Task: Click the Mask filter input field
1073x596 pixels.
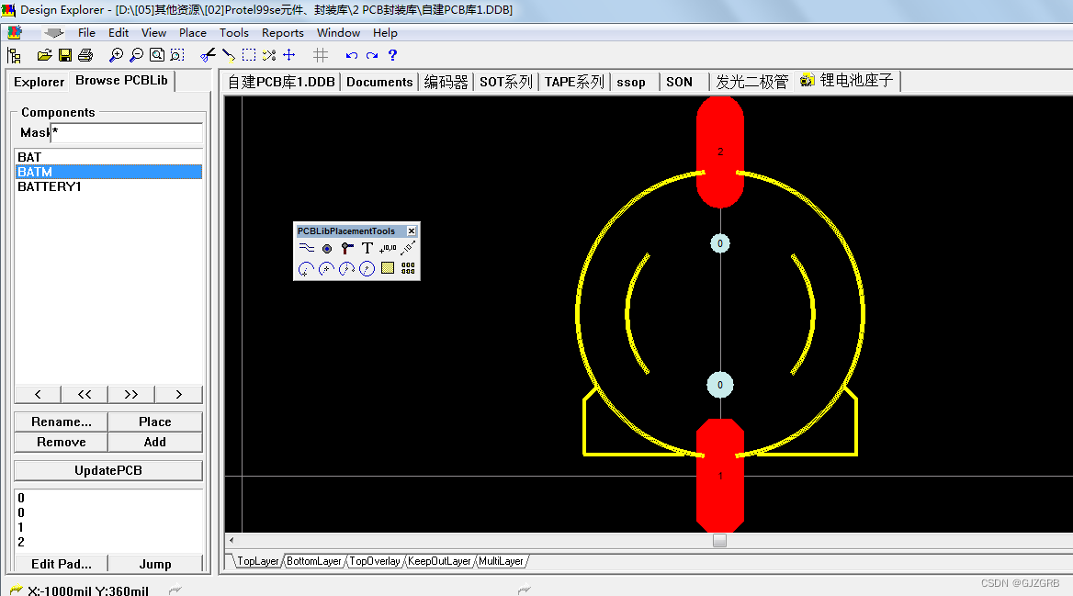Action: pos(128,133)
